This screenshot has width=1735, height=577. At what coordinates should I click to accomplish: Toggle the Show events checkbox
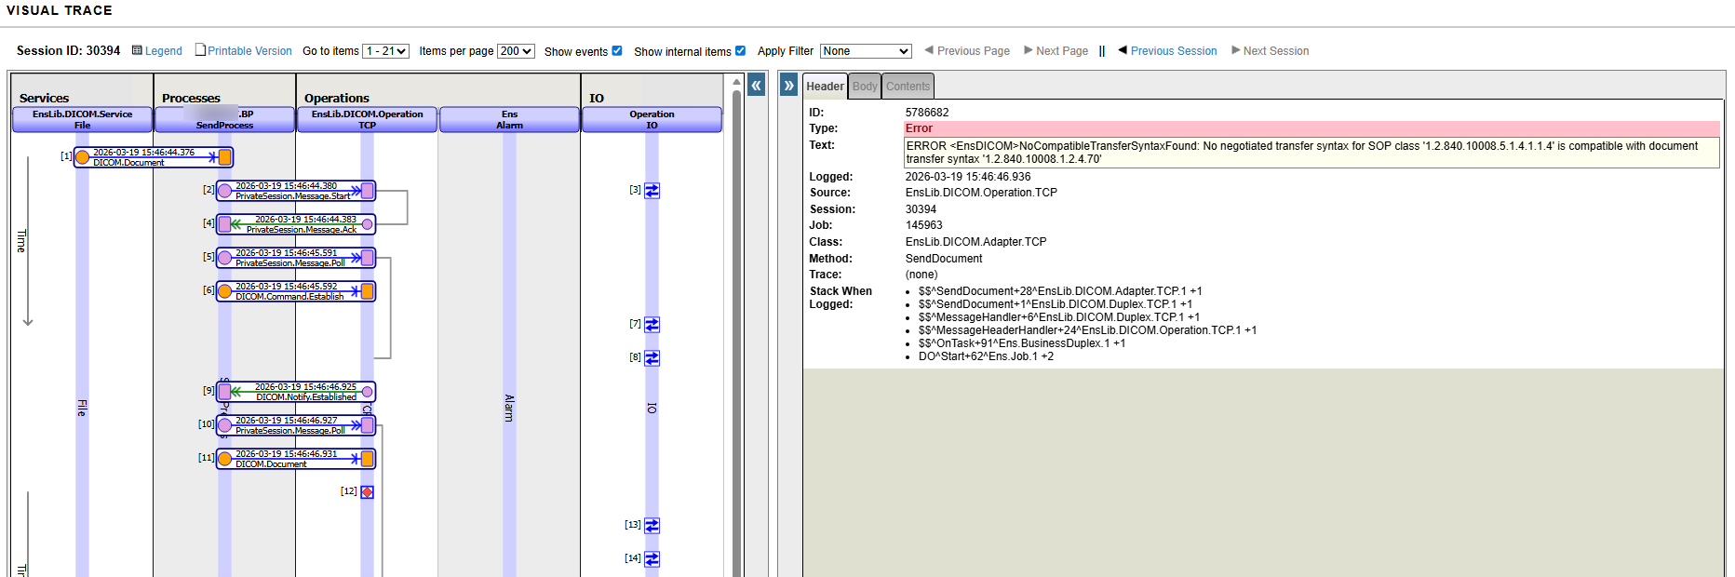point(617,51)
